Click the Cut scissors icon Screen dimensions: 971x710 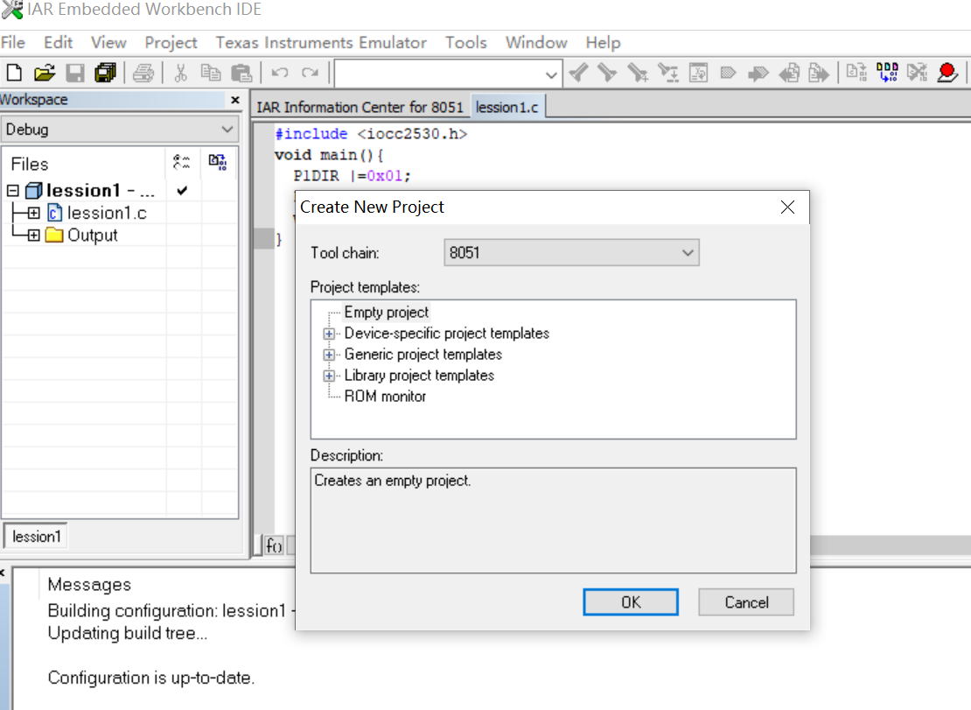click(x=180, y=74)
